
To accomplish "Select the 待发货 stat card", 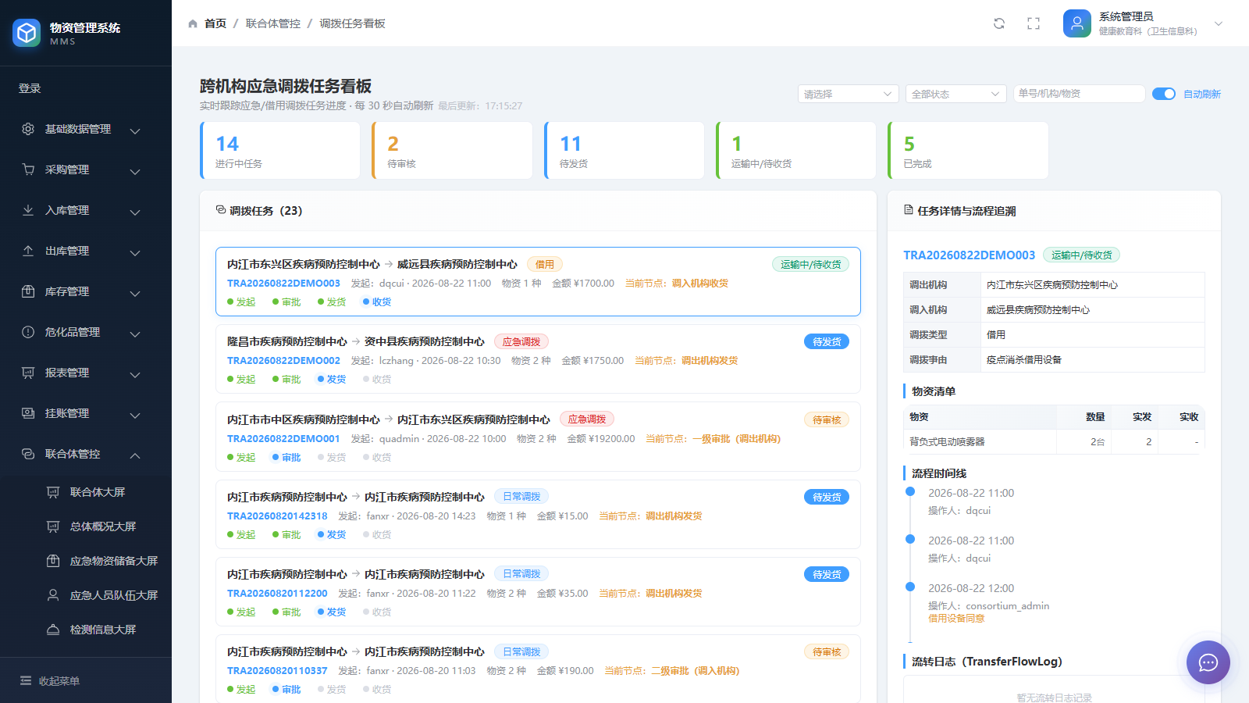I will (x=624, y=150).
